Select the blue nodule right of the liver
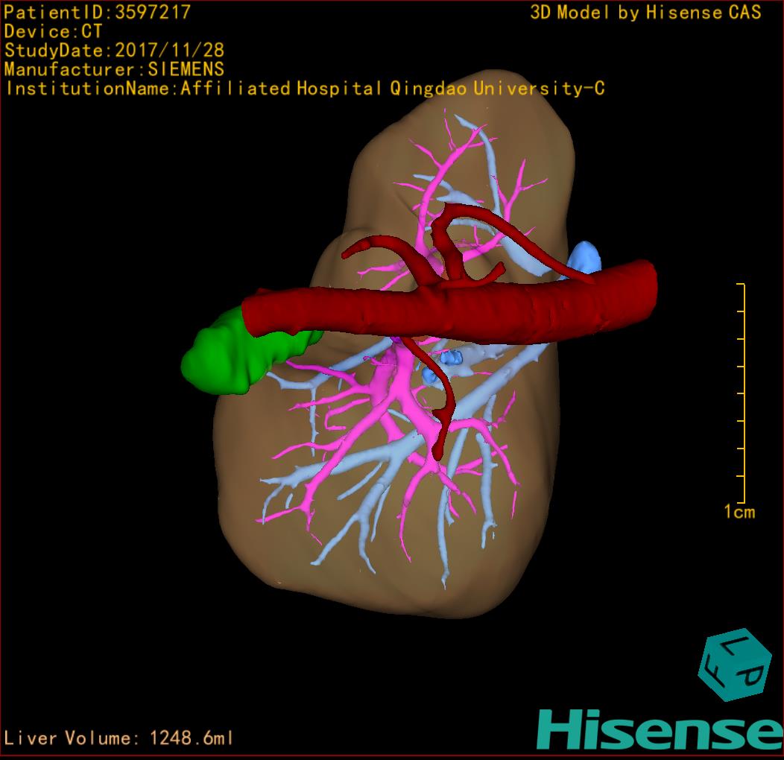Image resolution: width=784 pixels, height=760 pixels. coord(585,257)
